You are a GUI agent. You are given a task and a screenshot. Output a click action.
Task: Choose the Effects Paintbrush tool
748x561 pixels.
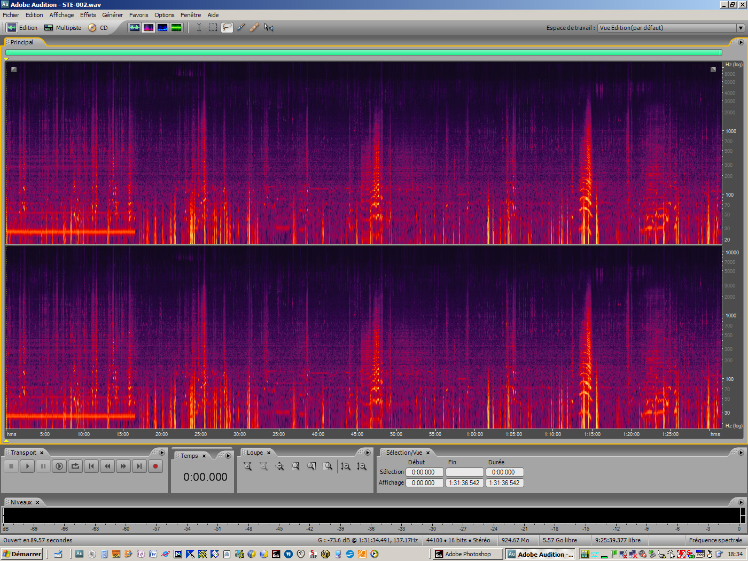(240, 27)
